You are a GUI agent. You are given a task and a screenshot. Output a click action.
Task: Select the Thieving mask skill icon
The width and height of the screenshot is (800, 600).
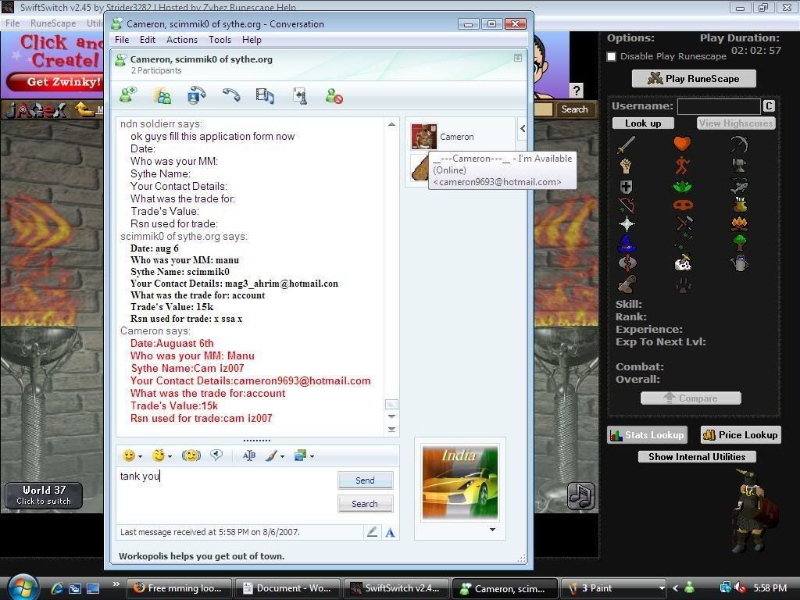[x=682, y=205]
